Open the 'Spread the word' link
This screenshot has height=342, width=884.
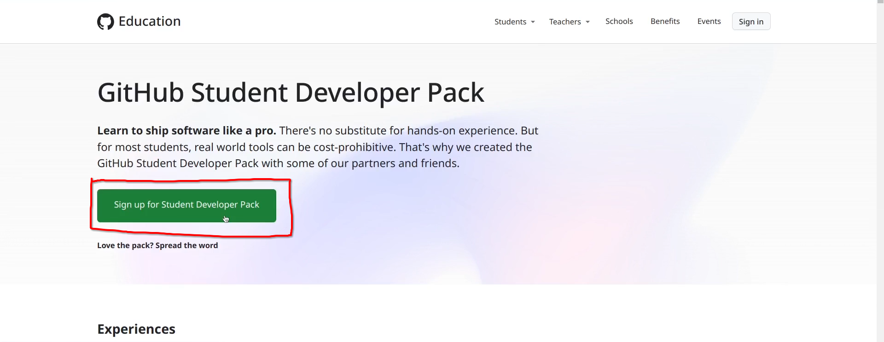tap(186, 245)
